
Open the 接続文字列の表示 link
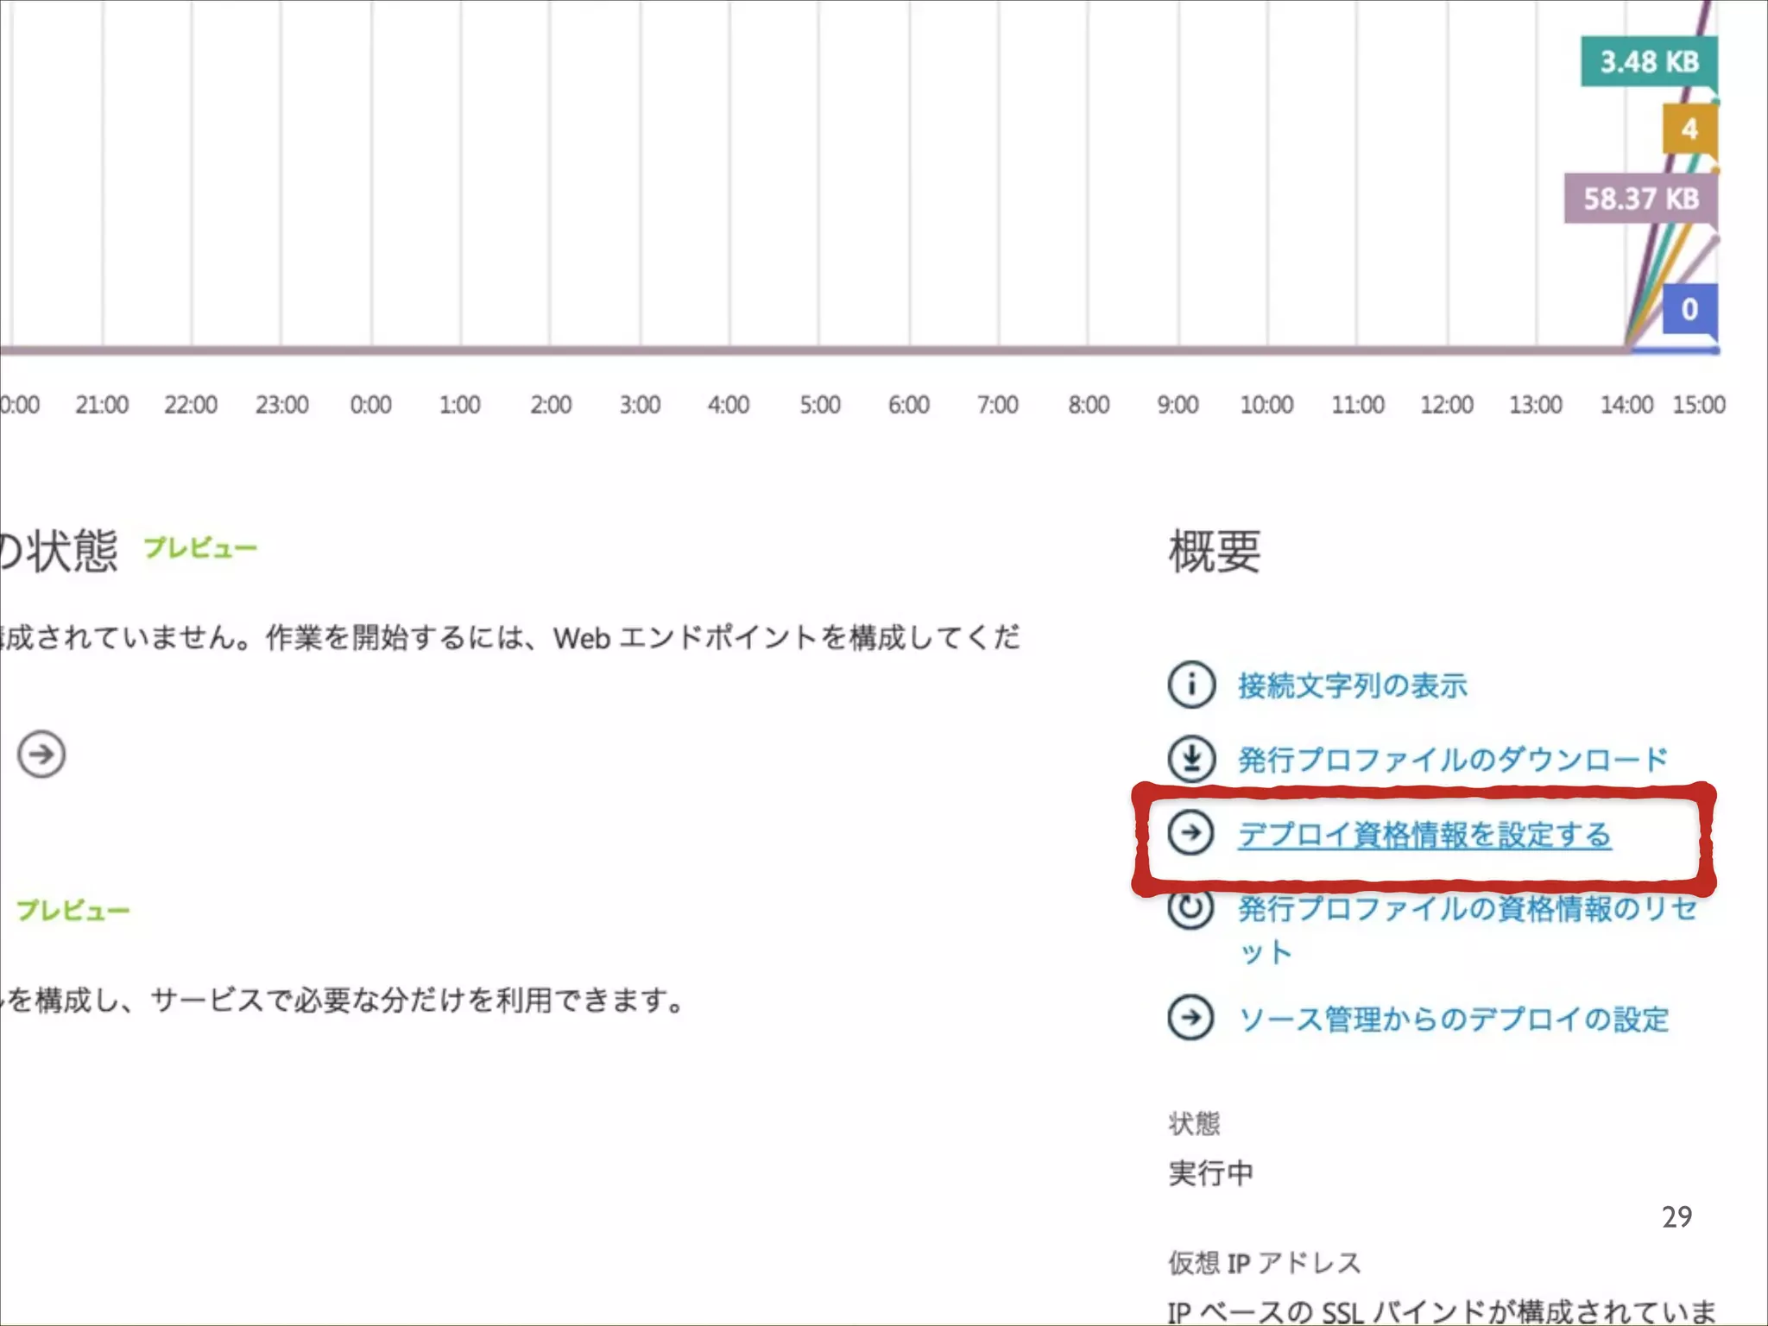pos(1352,685)
